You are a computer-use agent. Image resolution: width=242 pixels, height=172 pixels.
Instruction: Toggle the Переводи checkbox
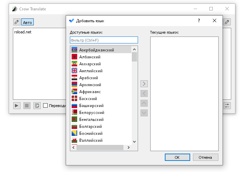45,106
